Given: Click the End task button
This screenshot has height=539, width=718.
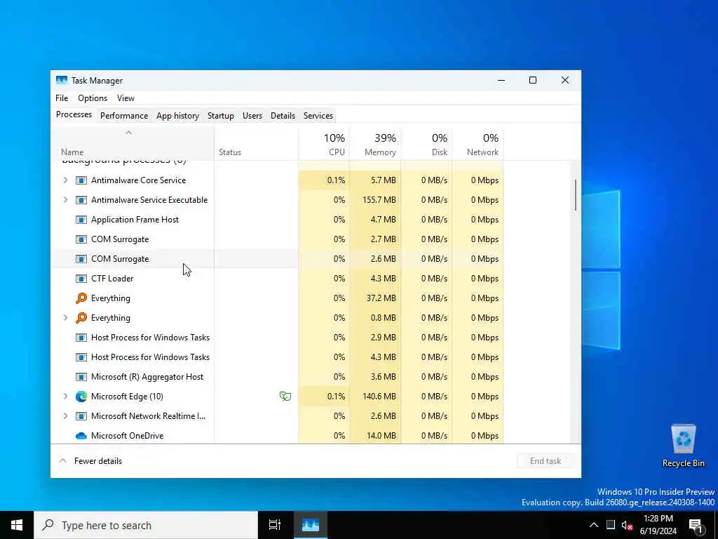Looking at the screenshot, I should tap(546, 461).
